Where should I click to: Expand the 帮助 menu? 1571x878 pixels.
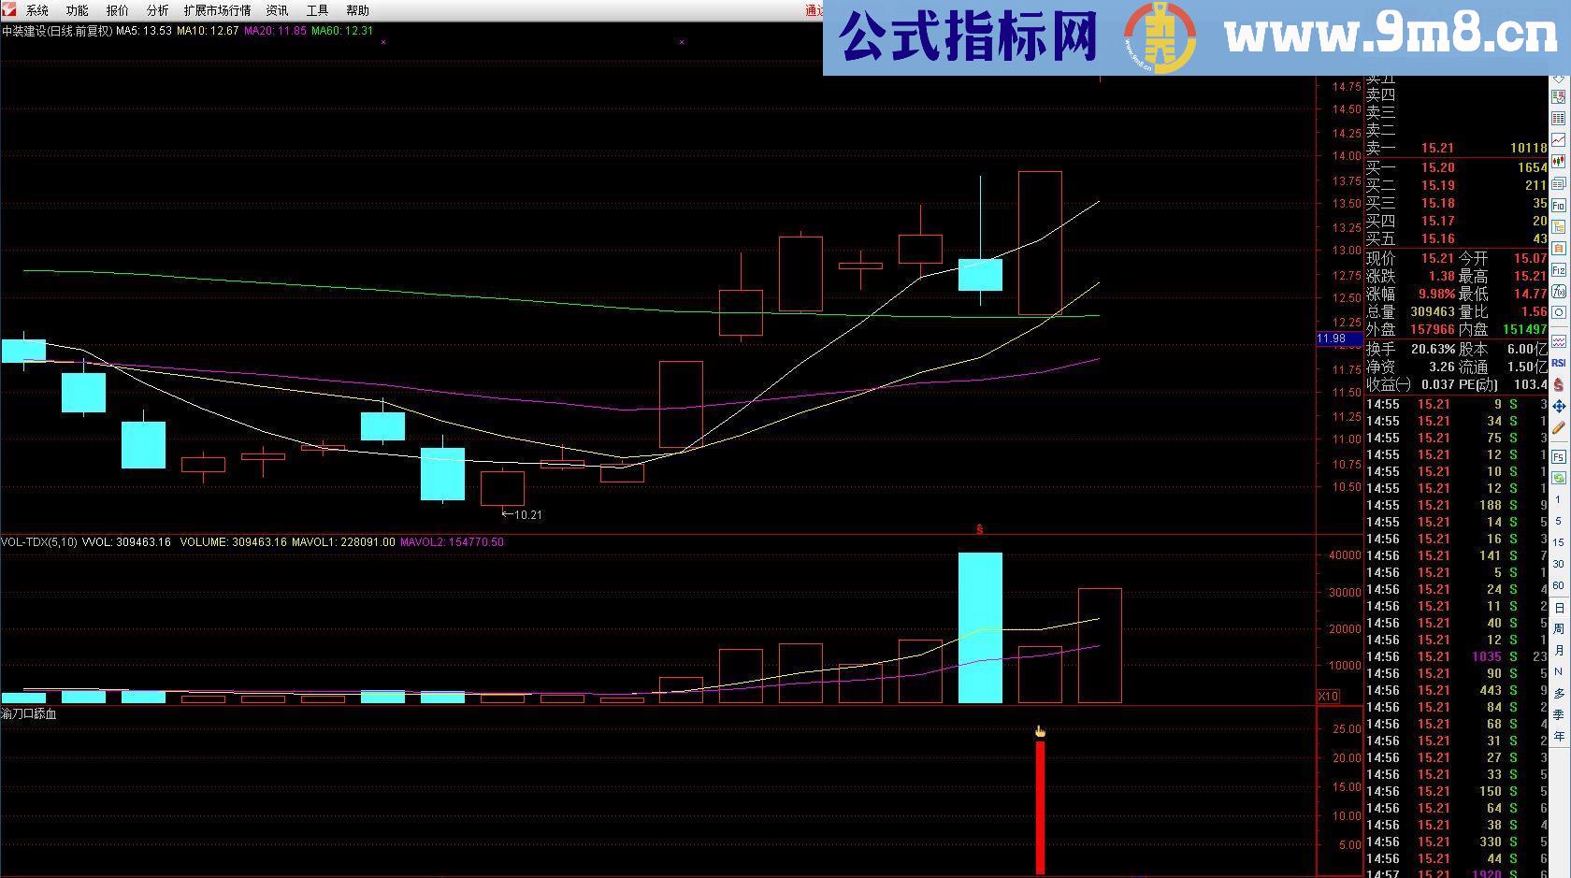tap(357, 10)
